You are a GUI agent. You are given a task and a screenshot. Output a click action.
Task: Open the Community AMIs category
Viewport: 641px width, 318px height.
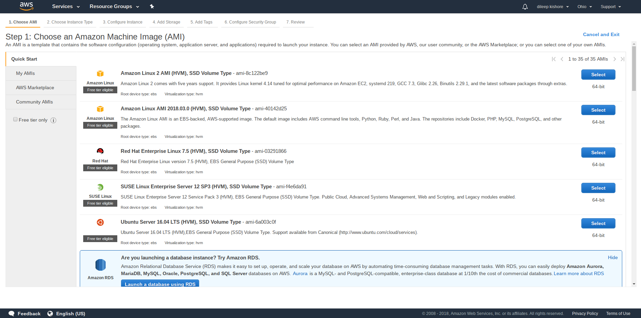(41, 102)
